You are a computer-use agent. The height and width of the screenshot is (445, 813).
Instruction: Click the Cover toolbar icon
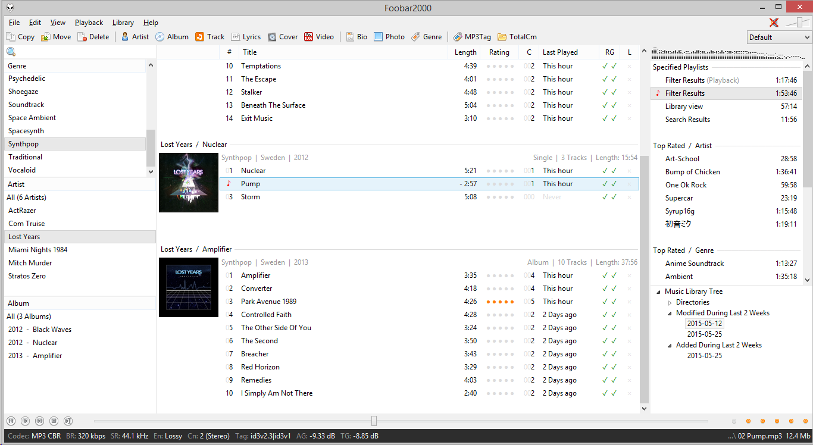(272, 37)
